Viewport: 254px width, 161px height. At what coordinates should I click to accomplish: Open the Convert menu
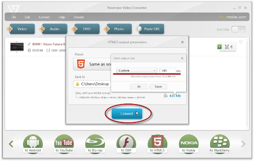tap(44, 17)
